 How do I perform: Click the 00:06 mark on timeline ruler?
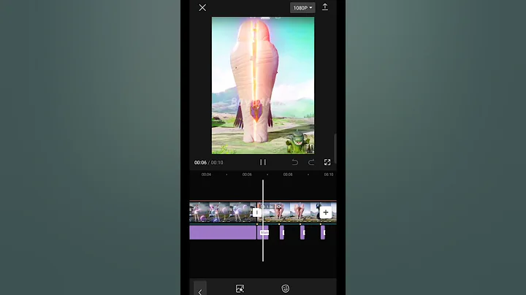247,175
